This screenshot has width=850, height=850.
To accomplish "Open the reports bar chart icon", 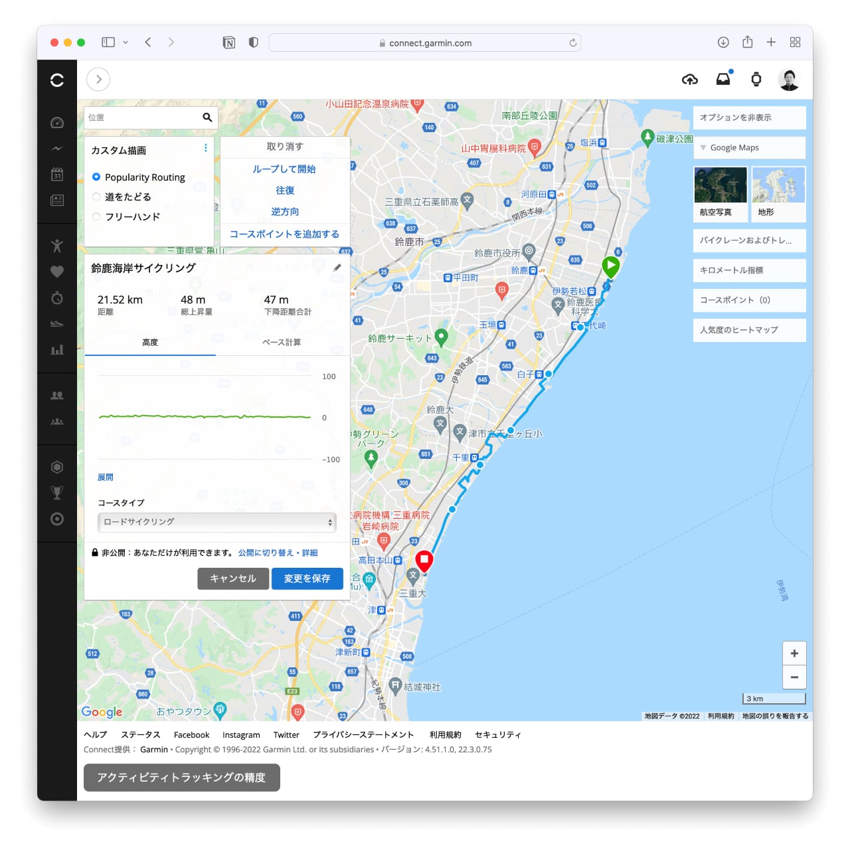I will [x=57, y=349].
